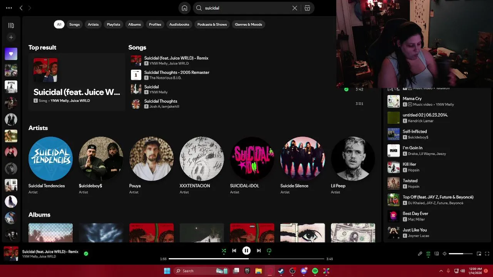Toggle repeat mode
The width and height of the screenshot is (493, 277).
point(269,250)
